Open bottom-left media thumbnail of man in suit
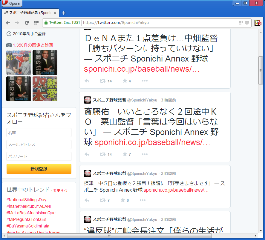 tap(19, 89)
